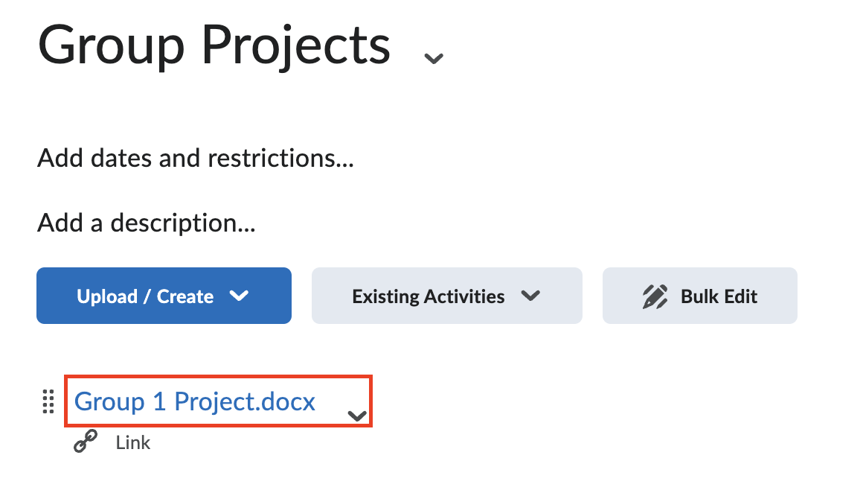Click the pencil icon on Bulk Edit
The height and width of the screenshot is (493, 863).
[x=655, y=296]
